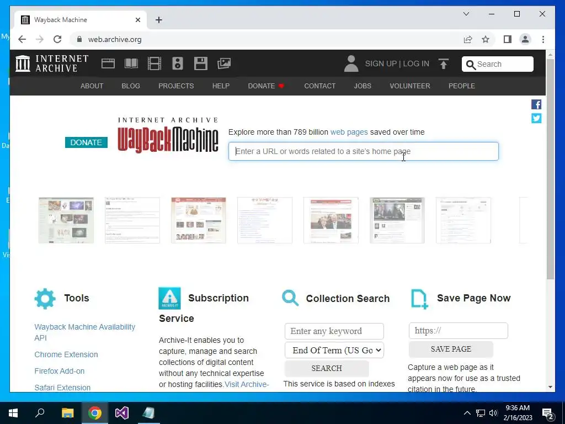Open File Explorer from taskbar
Image resolution: width=565 pixels, height=424 pixels.
67,413
